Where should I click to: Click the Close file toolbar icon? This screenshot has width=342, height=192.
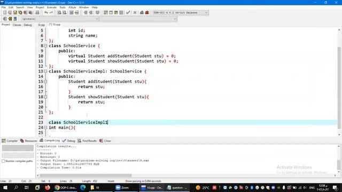click(x=26, y=13)
